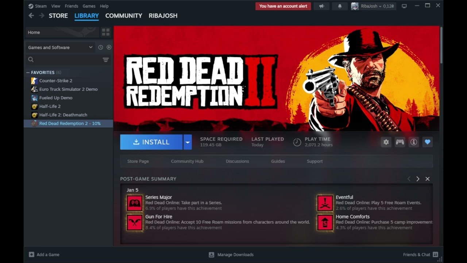The height and width of the screenshot is (263, 467).
Task: Collapse the Favorites category
Action: click(28, 72)
